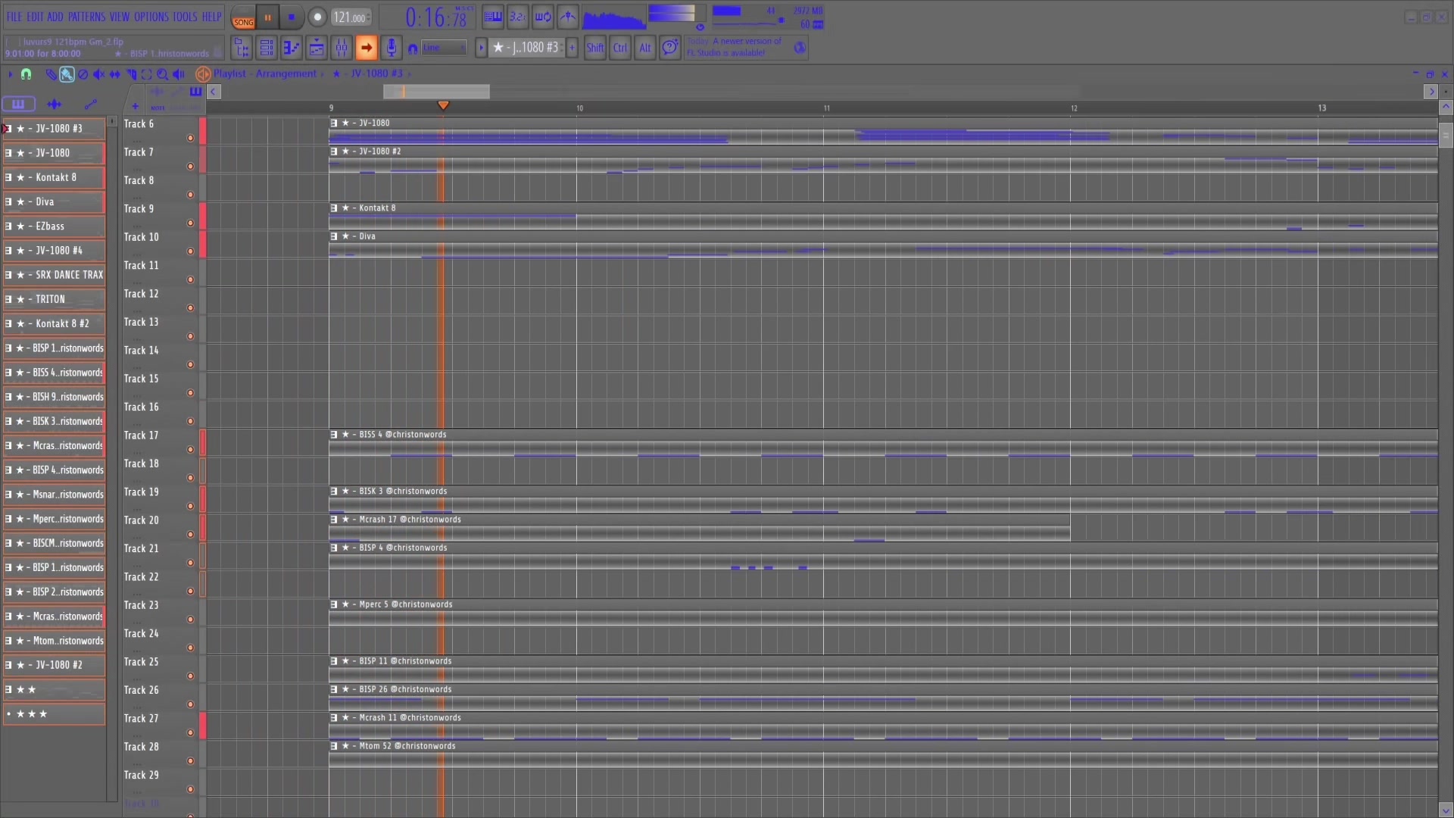This screenshot has width=1454, height=818.
Task: Select the Mute tool
Action: (x=98, y=74)
